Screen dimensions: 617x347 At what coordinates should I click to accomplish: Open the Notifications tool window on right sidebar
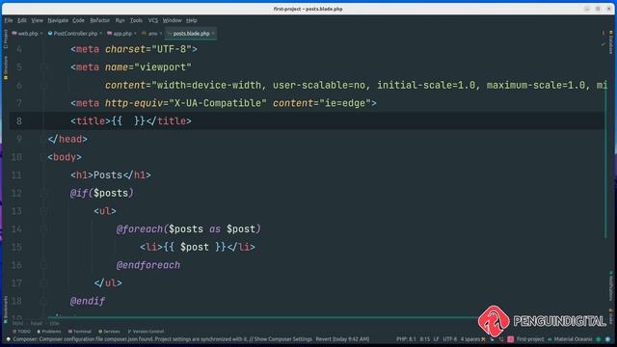pos(611,285)
